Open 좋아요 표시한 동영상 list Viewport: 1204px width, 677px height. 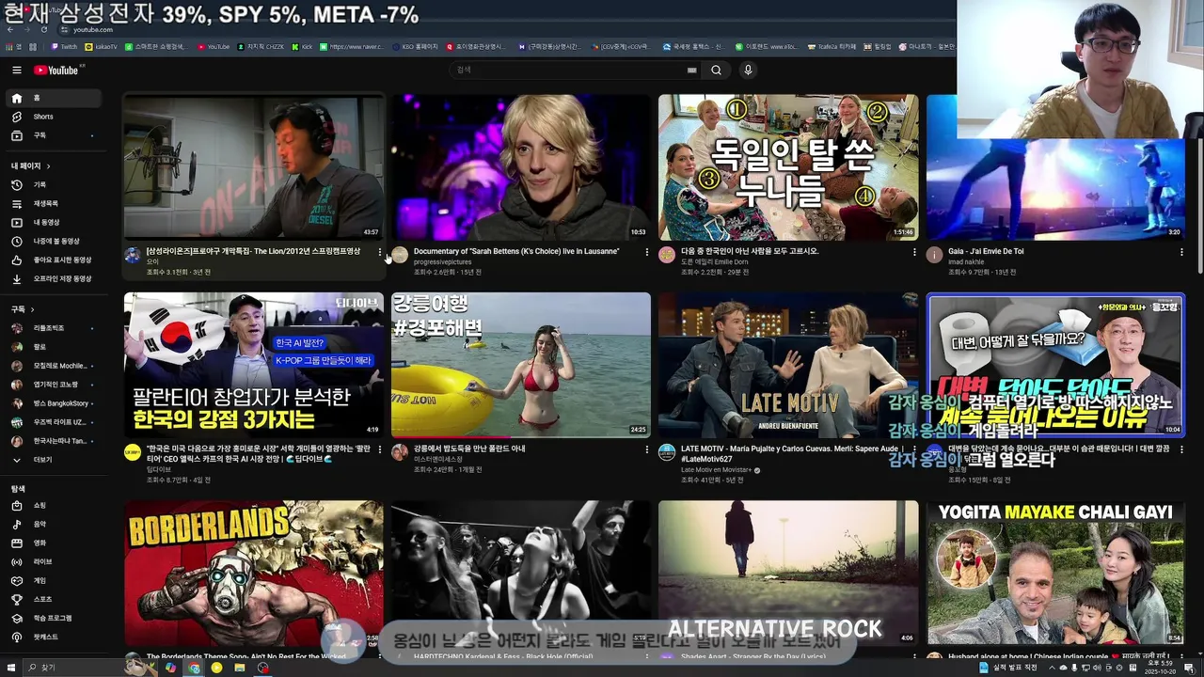tap(54, 260)
